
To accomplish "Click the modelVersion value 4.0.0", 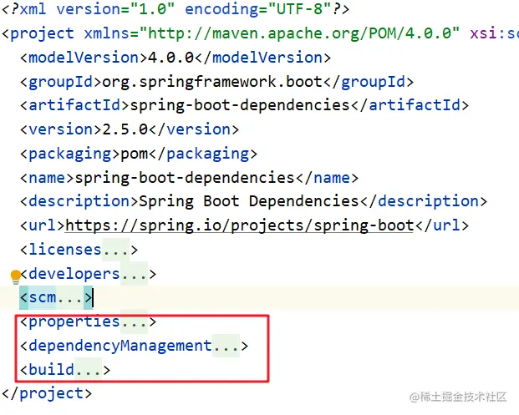I will click(170, 58).
